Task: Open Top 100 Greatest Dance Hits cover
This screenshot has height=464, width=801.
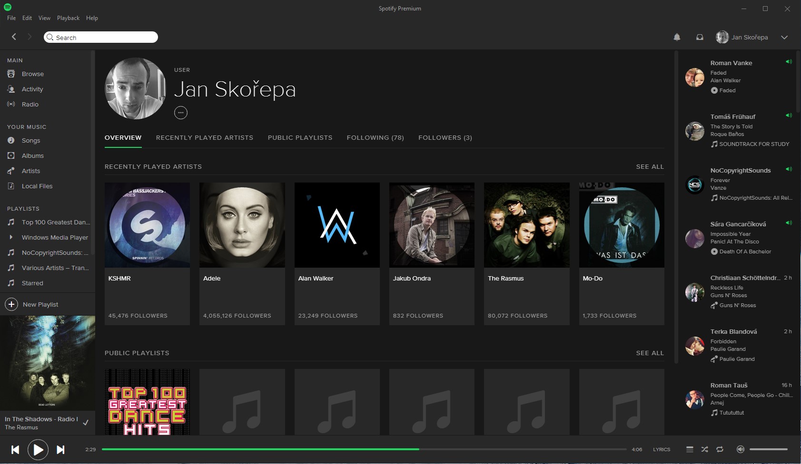Action: (147, 402)
